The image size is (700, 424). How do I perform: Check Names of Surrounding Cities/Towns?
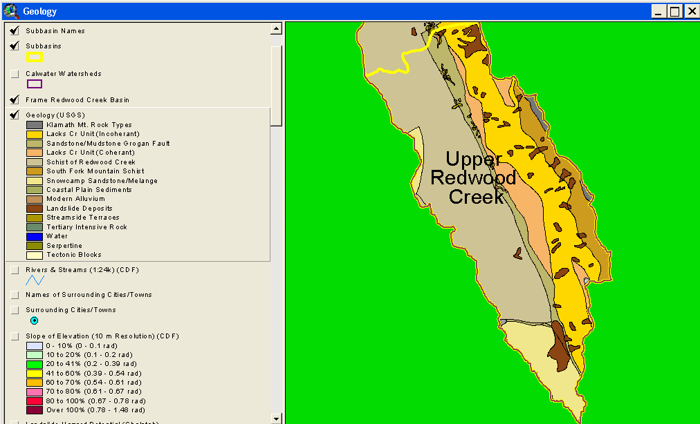15,295
